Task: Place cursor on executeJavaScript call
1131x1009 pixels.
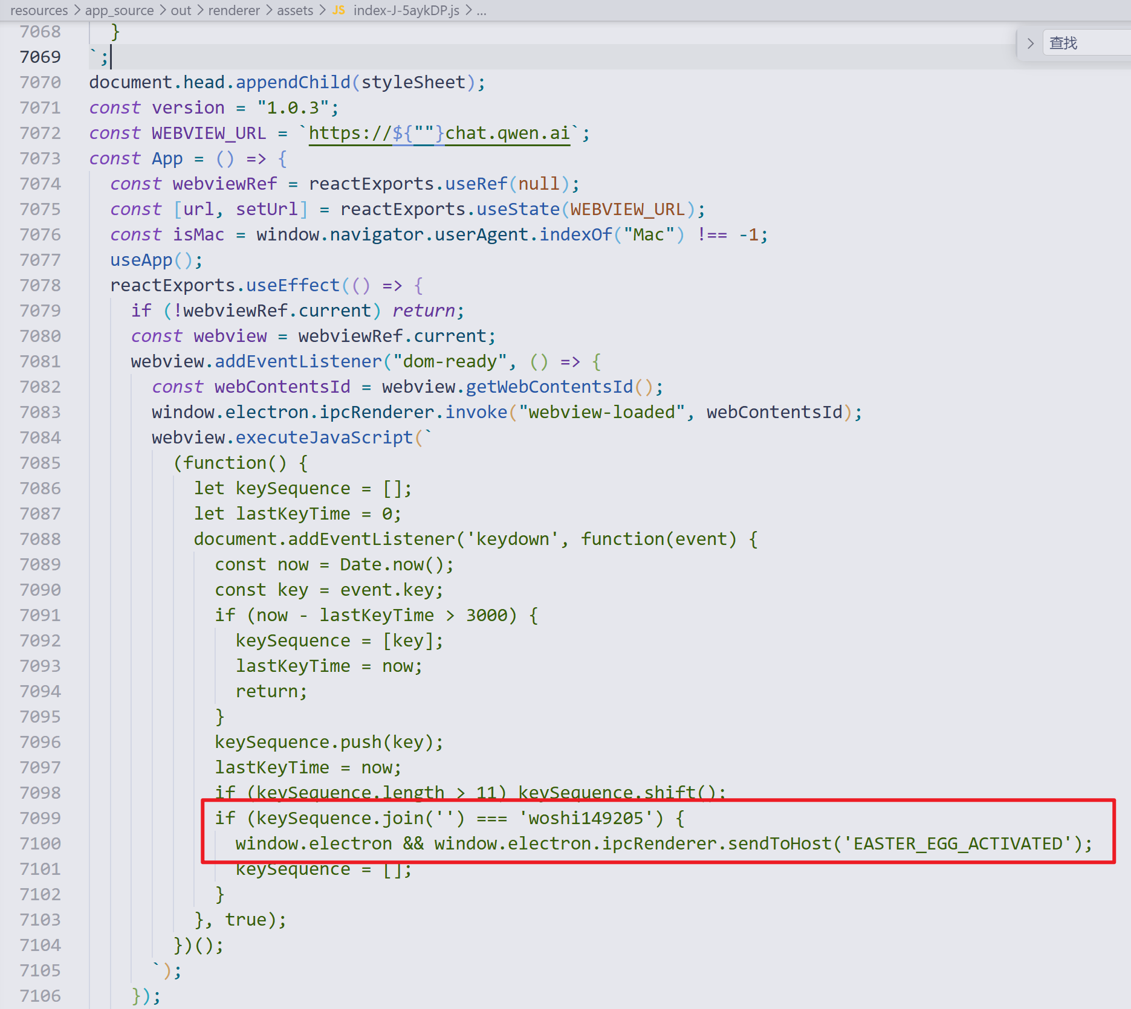Action: coord(324,437)
